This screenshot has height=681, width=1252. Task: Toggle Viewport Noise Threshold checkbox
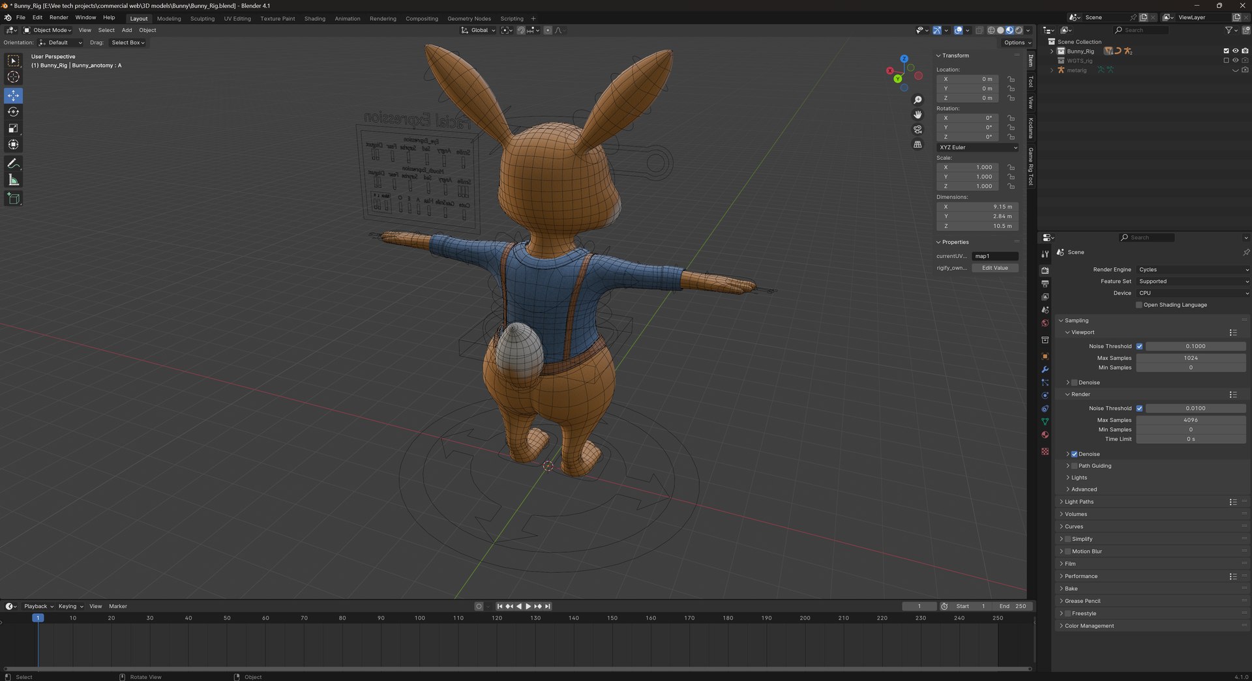point(1139,346)
